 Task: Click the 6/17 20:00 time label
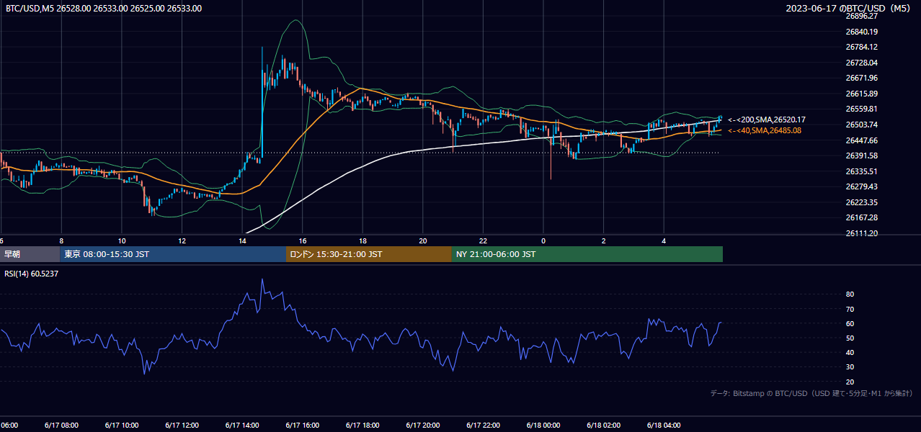pos(422,426)
